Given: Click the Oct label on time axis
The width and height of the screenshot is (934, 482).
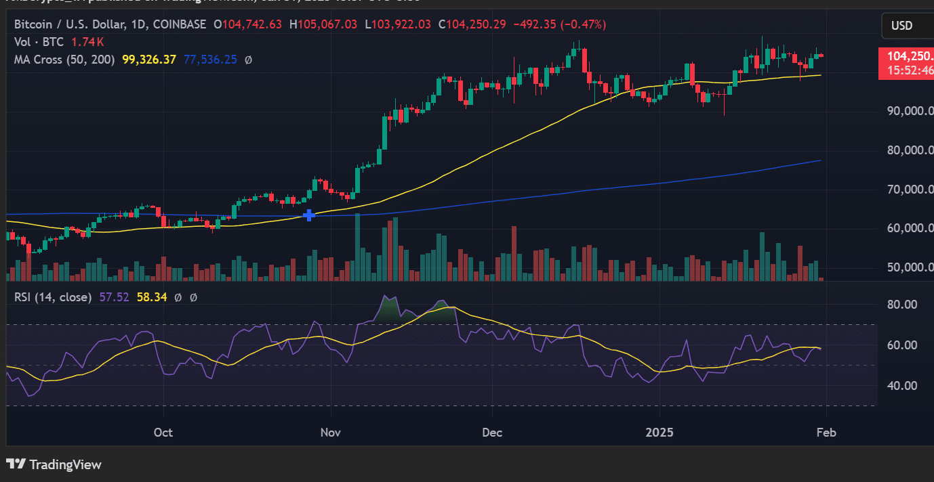Looking at the screenshot, I should click(x=163, y=433).
